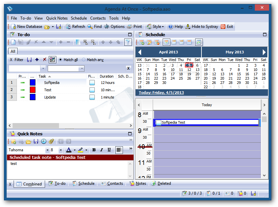Check the finished box for Update task
278x207 pixels.
coord(92,97)
